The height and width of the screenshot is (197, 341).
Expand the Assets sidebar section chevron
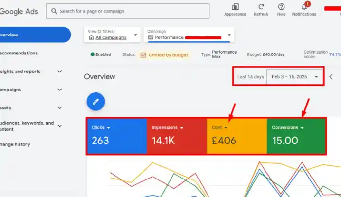coord(60,107)
